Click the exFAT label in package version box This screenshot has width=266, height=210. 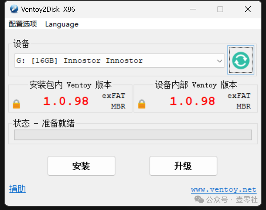(x=114, y=96)
